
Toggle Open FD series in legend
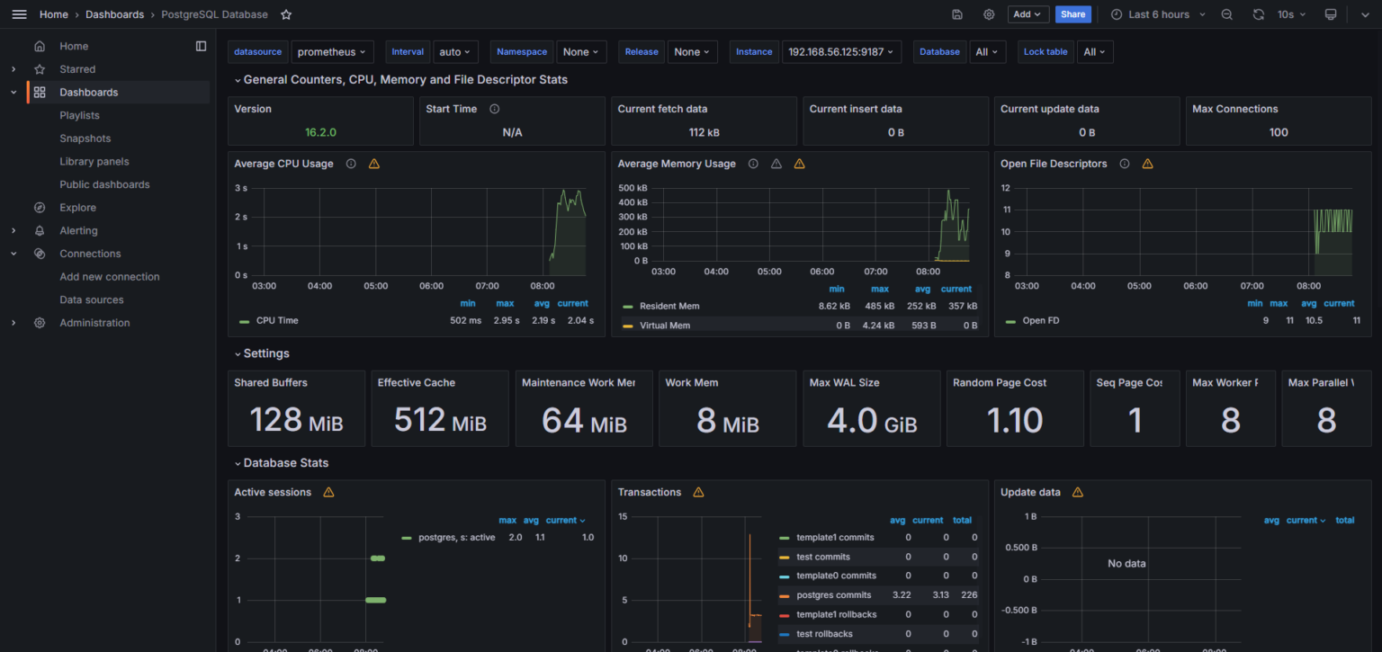[x=1040, y=320]
